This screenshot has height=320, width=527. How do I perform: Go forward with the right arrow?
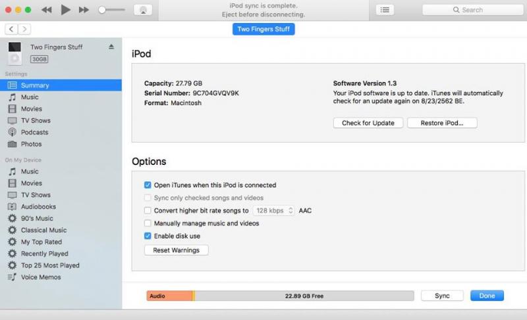(x=24, y=29)
